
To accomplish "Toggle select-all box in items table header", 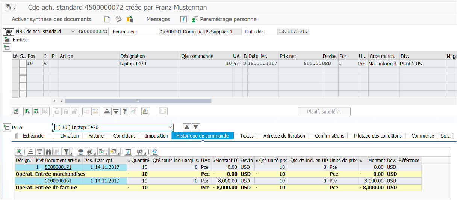I will point(15,56).
